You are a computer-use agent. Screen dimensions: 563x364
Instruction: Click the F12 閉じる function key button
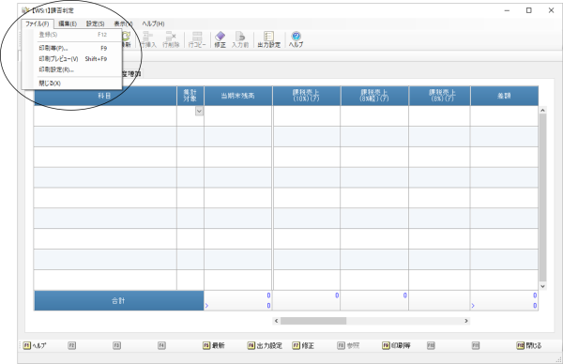coord(529,345)
